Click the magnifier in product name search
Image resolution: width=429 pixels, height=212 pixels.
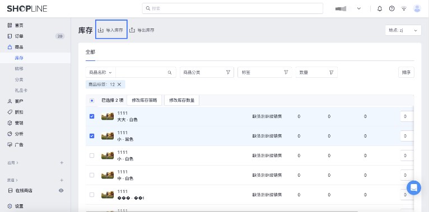[x=170, y=72]
